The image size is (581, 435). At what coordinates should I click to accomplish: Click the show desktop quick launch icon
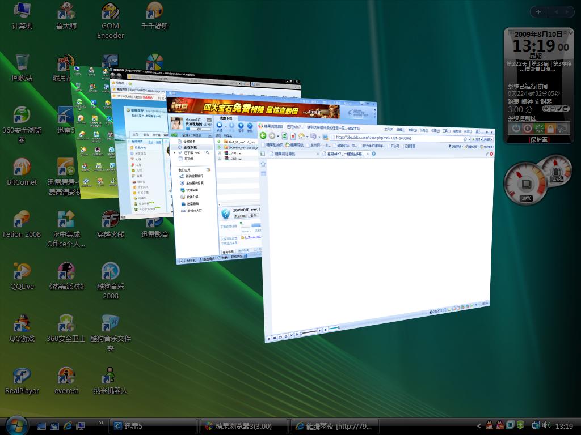point(41,426)
